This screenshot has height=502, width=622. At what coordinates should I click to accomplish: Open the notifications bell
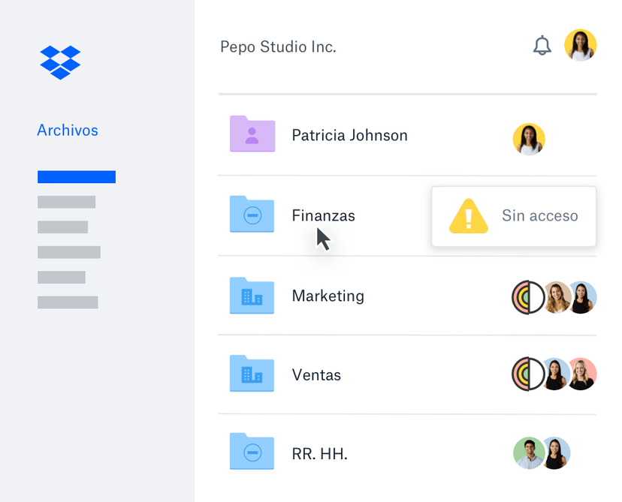pos(542,46)
